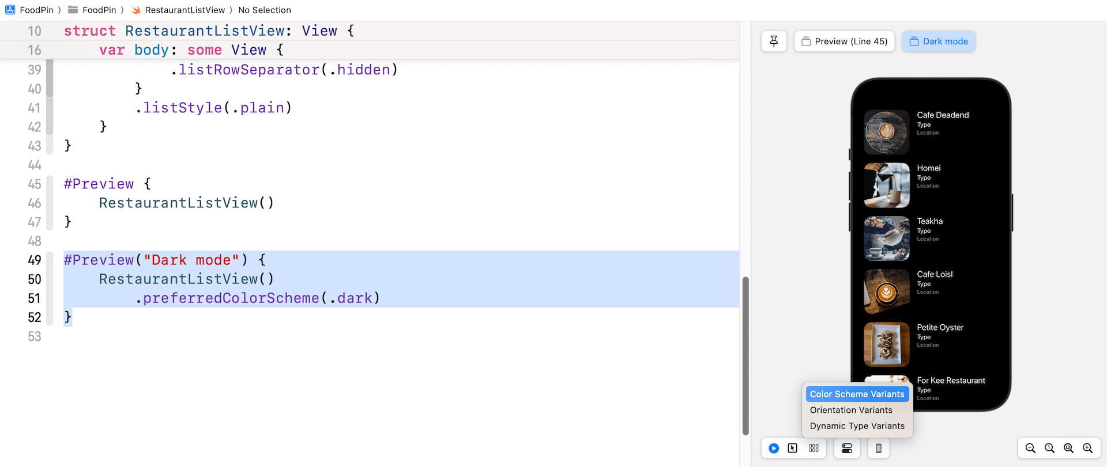
Task: Activate the selectable preview mode icon
Action: click(793, 448)
